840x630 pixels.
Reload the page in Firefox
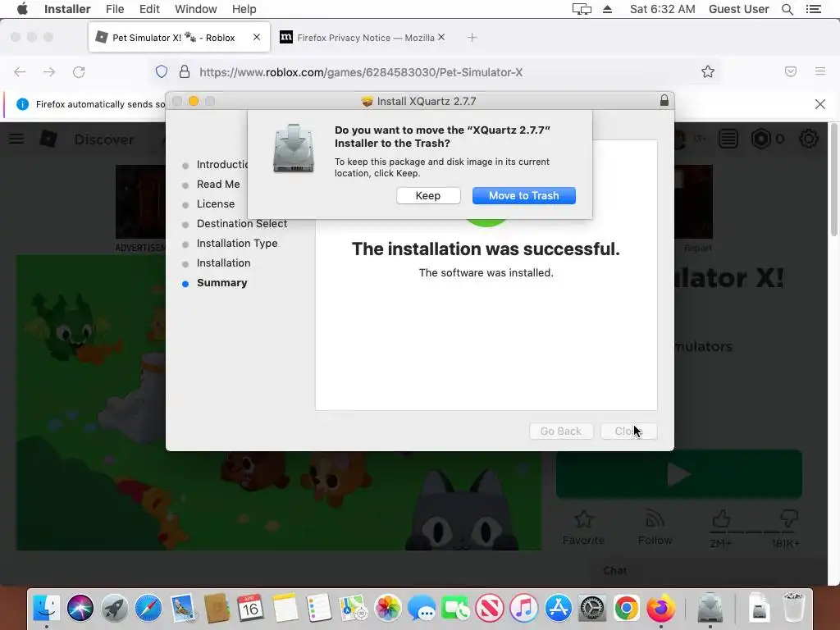pyautogui.click(x=79, y=72)
